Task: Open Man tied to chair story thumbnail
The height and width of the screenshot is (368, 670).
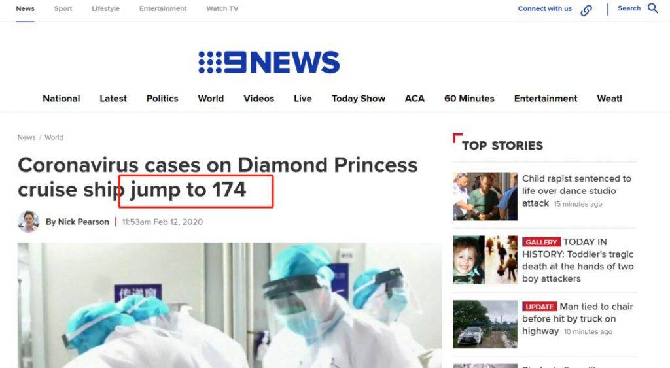Action: (x=485, y=324)
